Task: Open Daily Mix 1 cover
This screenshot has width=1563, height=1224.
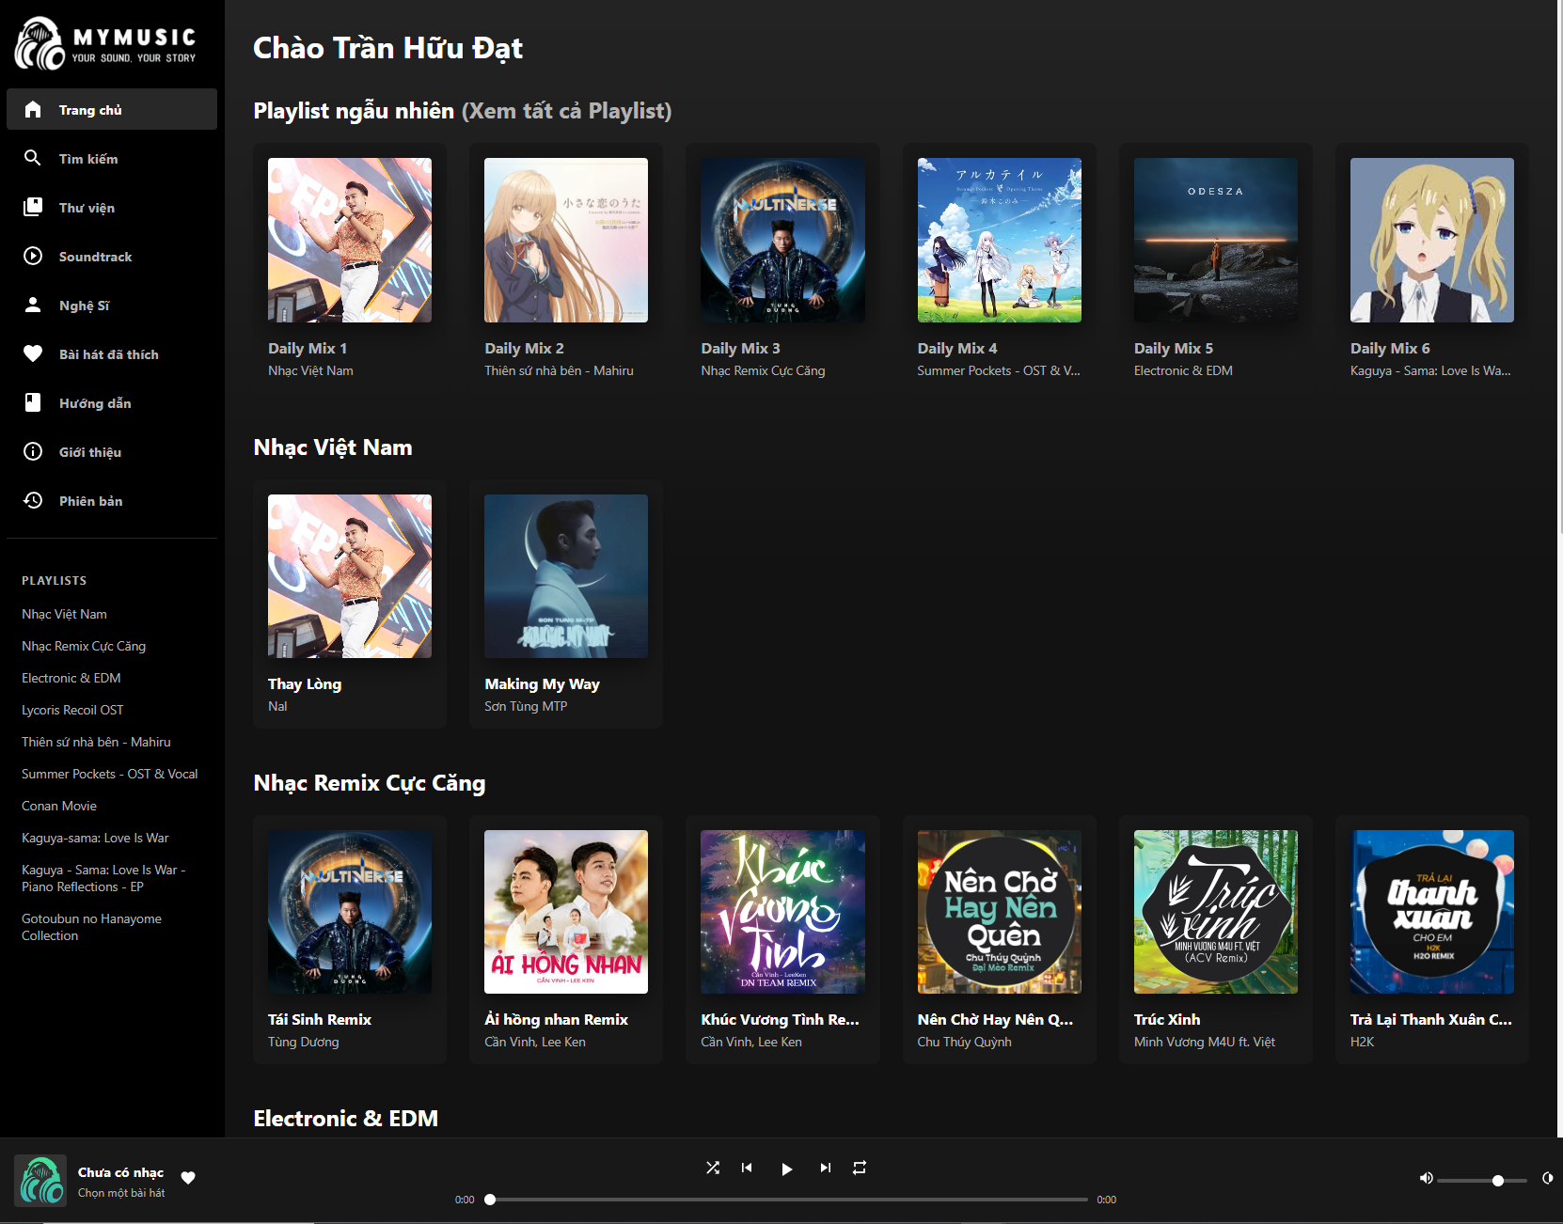Action: click(x=350, y=240)
